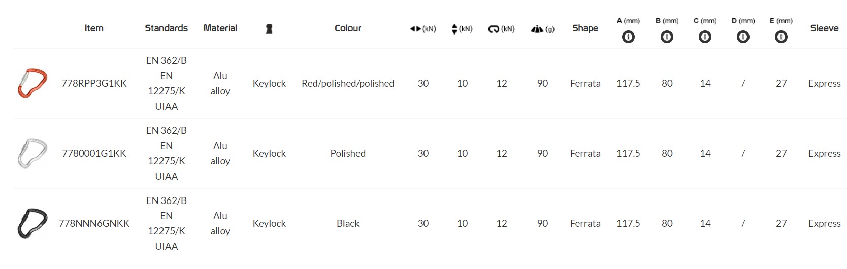The height and width of the screenshot is (269, 847).
Task: Open the info icon below C (mm)
Action: pyautogui.click(x=705, y=37)
